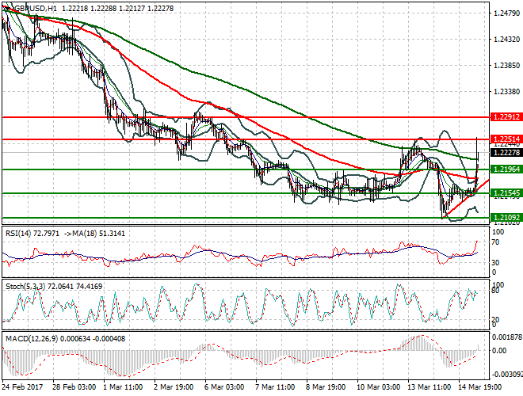
Task: Select the 1.22514 red price level label
Action: [505, 139]
